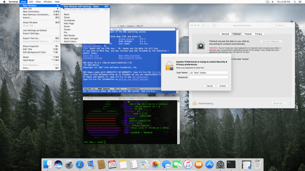Open Spotlight search in menu bar
Screen dimensions: 305x171
coord(295,2)
